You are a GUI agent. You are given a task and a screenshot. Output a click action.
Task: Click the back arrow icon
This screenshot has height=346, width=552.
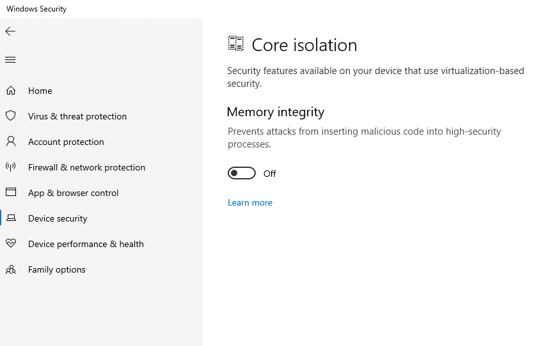[10, 31]
